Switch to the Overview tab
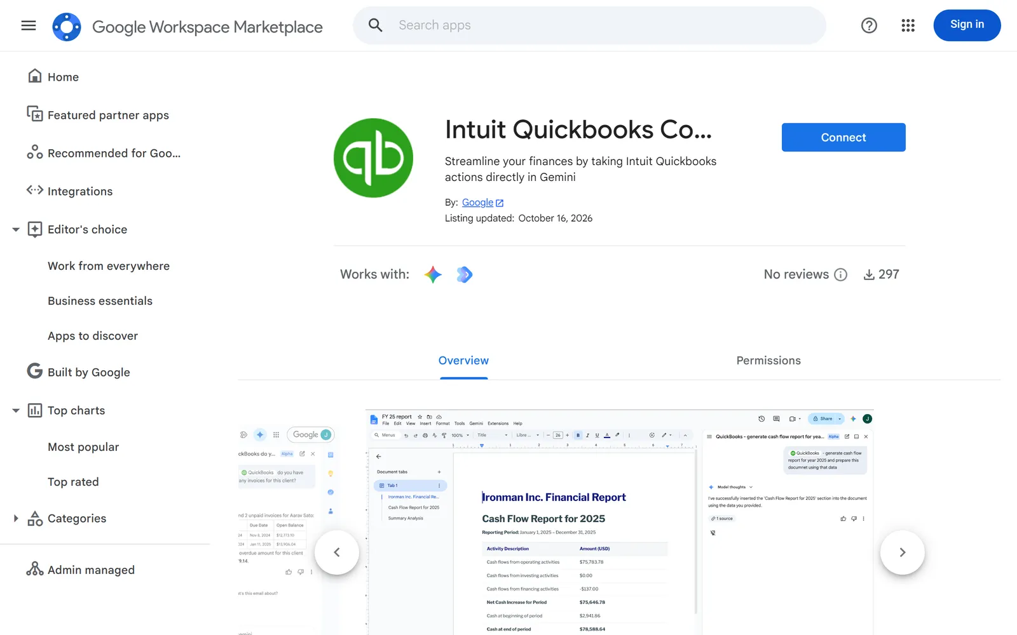Image resolution: width=1017 pixels, height=635 pixels. pos(464,361)
